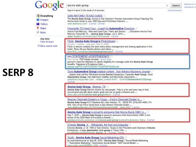The width and height of the screenshot is (196, 147).
Task: Open Cached link for automobilemag.com result
Action: (136, 107)
